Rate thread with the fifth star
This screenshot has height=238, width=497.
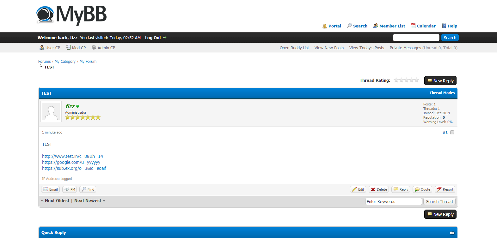(416, 80)
